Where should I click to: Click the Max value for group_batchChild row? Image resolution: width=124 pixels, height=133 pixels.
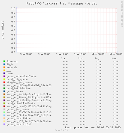click(x=116, y=124)
